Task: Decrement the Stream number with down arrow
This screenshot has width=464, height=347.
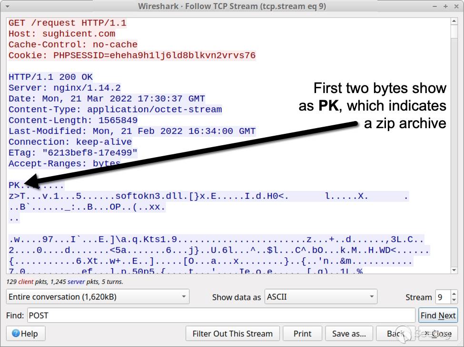Action: pos(454,300)
